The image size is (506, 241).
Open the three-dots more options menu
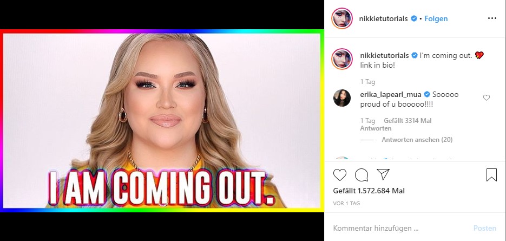492,18
